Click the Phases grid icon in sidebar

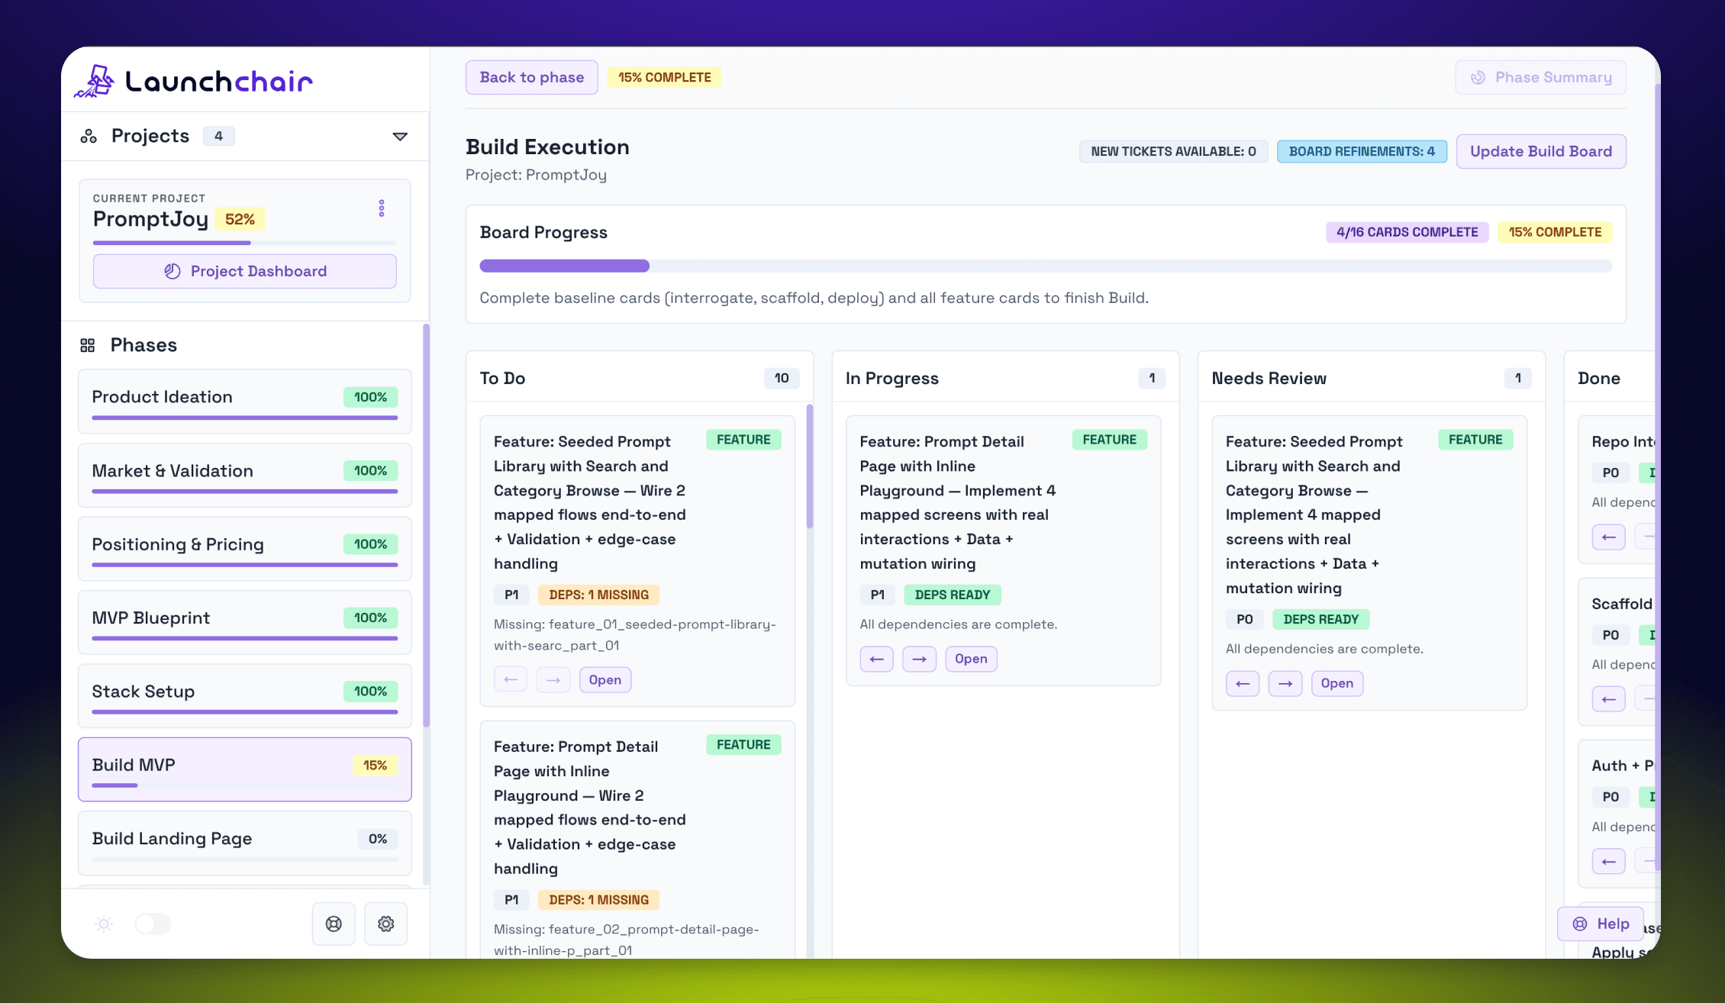(x=88, y=344)
